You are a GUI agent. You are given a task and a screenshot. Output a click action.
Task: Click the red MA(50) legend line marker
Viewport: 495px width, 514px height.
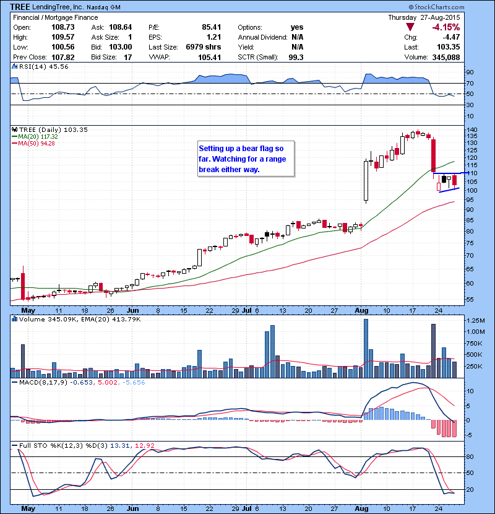pos(14,144)
